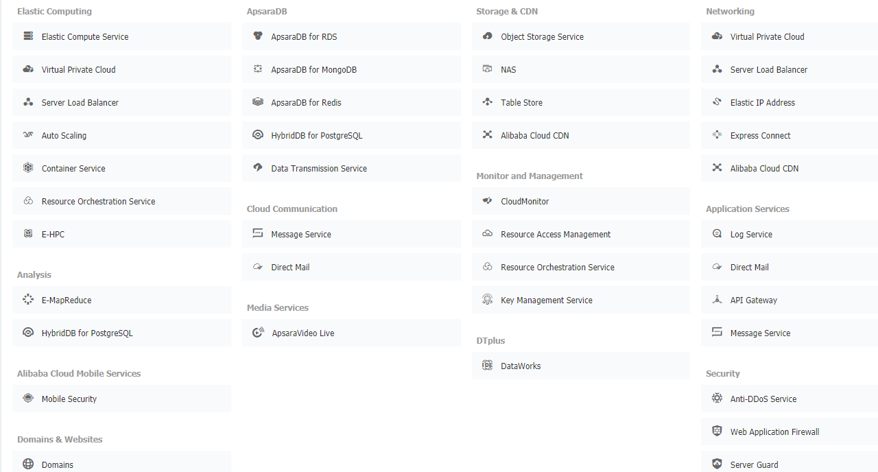Click the Key Management Service icon
878x472 pixels.
point(488,300)
